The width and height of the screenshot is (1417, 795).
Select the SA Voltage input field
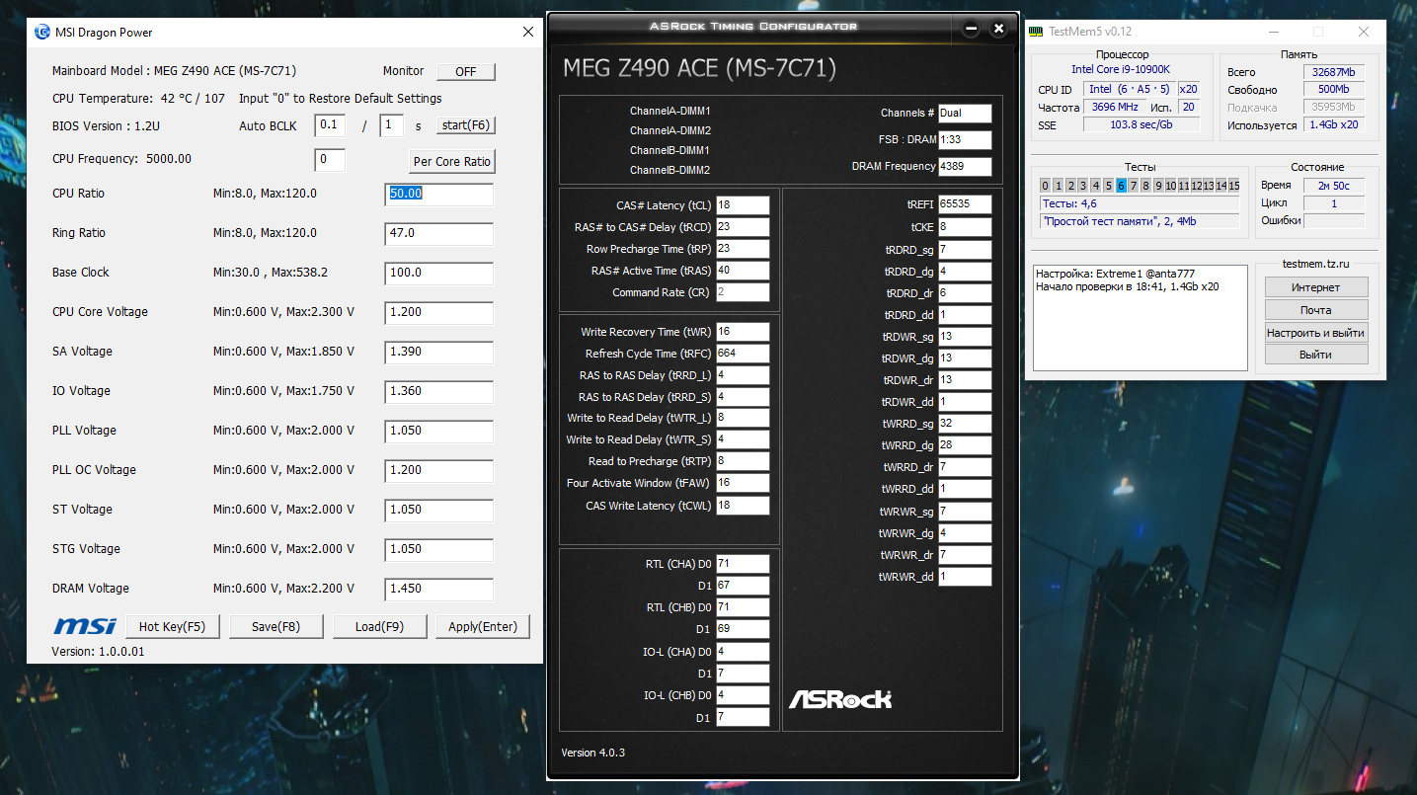tap(439, 353)
